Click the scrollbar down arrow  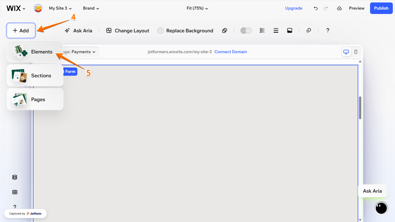[360, 220]
